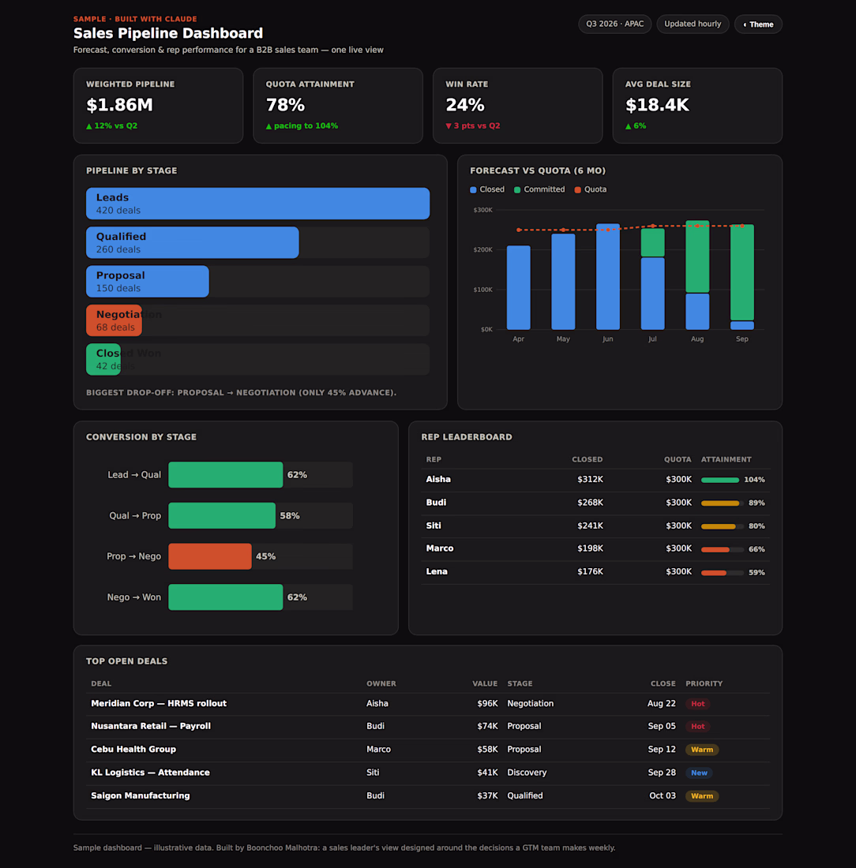Screen dimensions: 856x868
Task: Select Lena in the rep leaderboard
Action: pos(437,572)
